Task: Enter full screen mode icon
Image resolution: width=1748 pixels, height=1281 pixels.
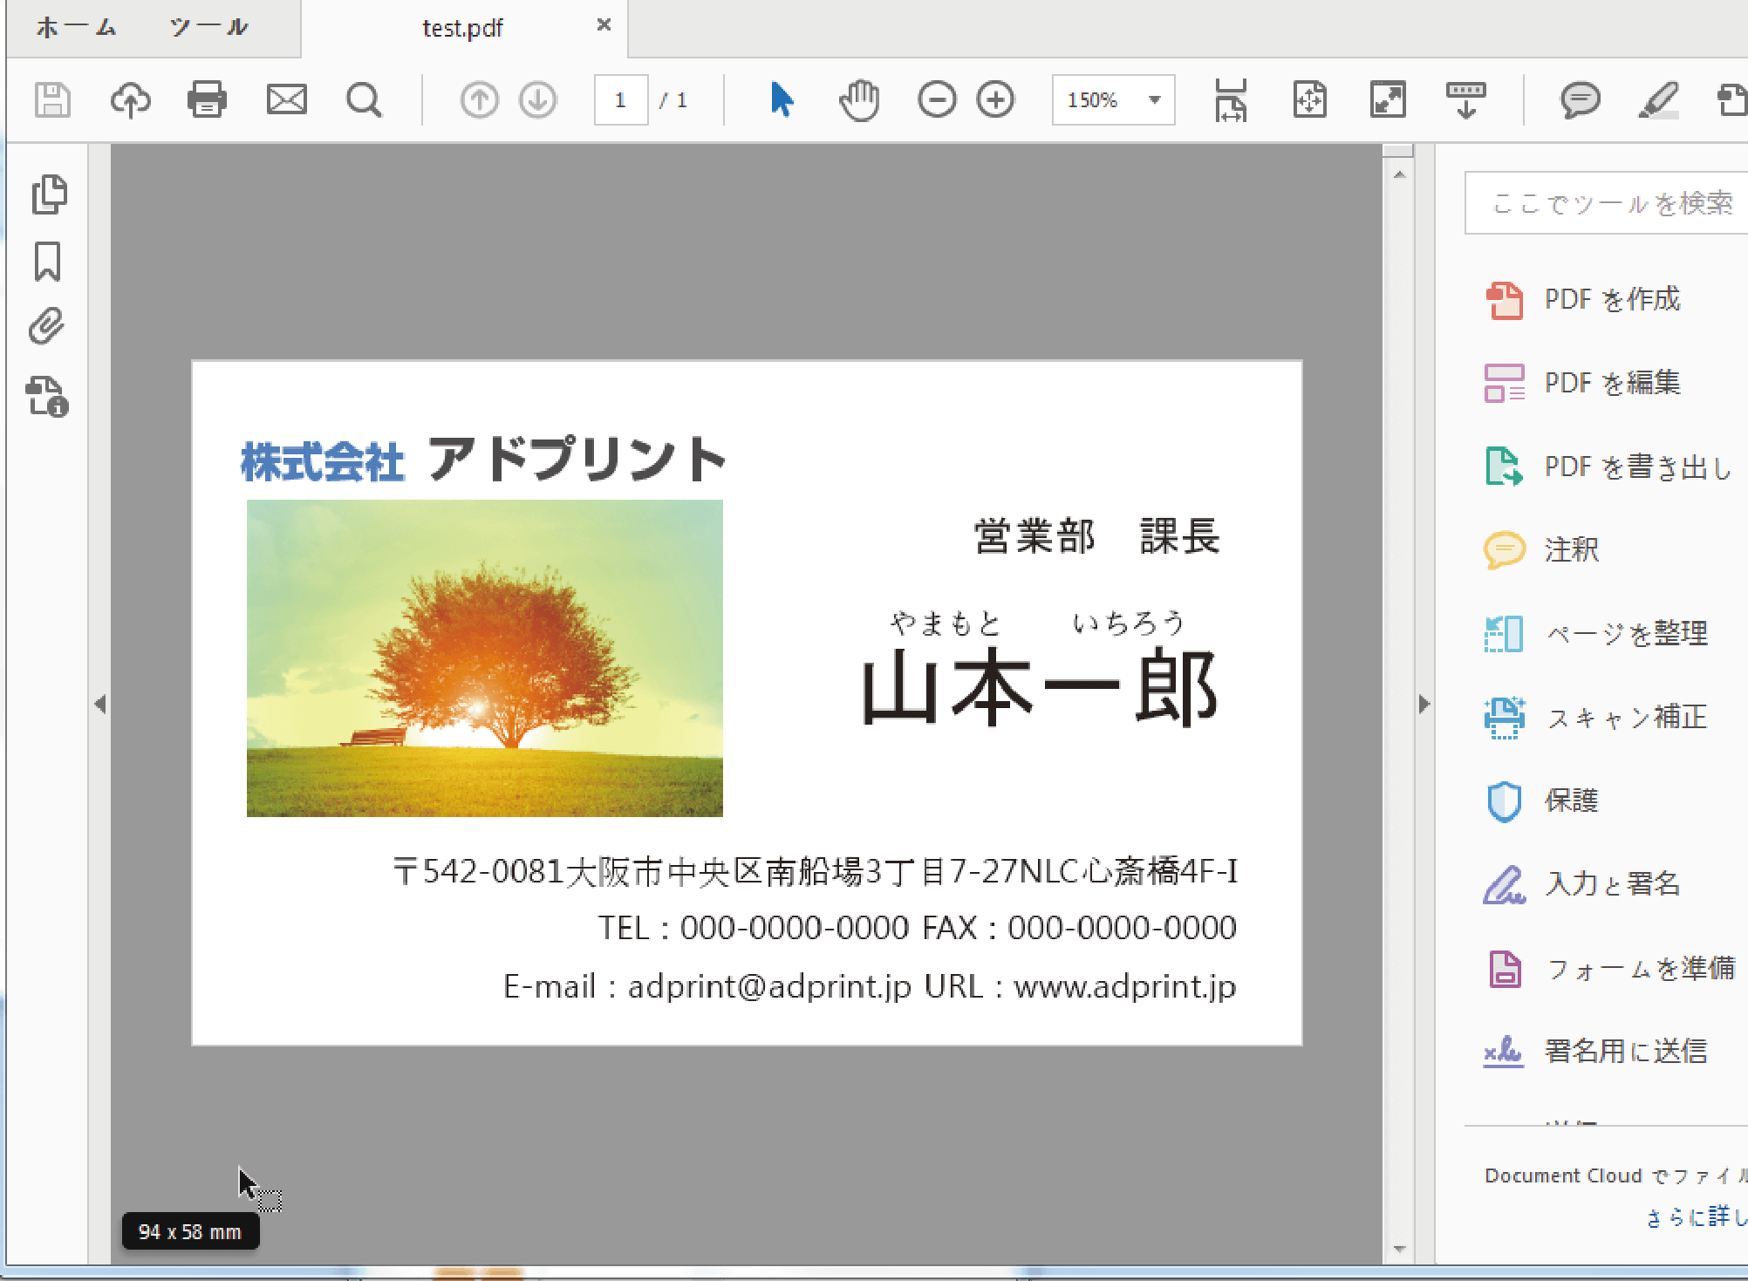Action: (1388, 99)
